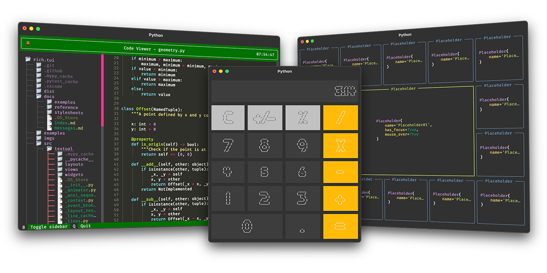Image resolution: width=547 pixels, height=273 pixels.
Task: Click the file icon beside _context.py
Action: 60,200
